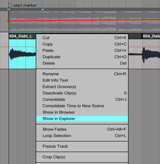Click the start marker flag
Image resolution: width=160 pixels, height=164 pixels.
tap(11, 6)
